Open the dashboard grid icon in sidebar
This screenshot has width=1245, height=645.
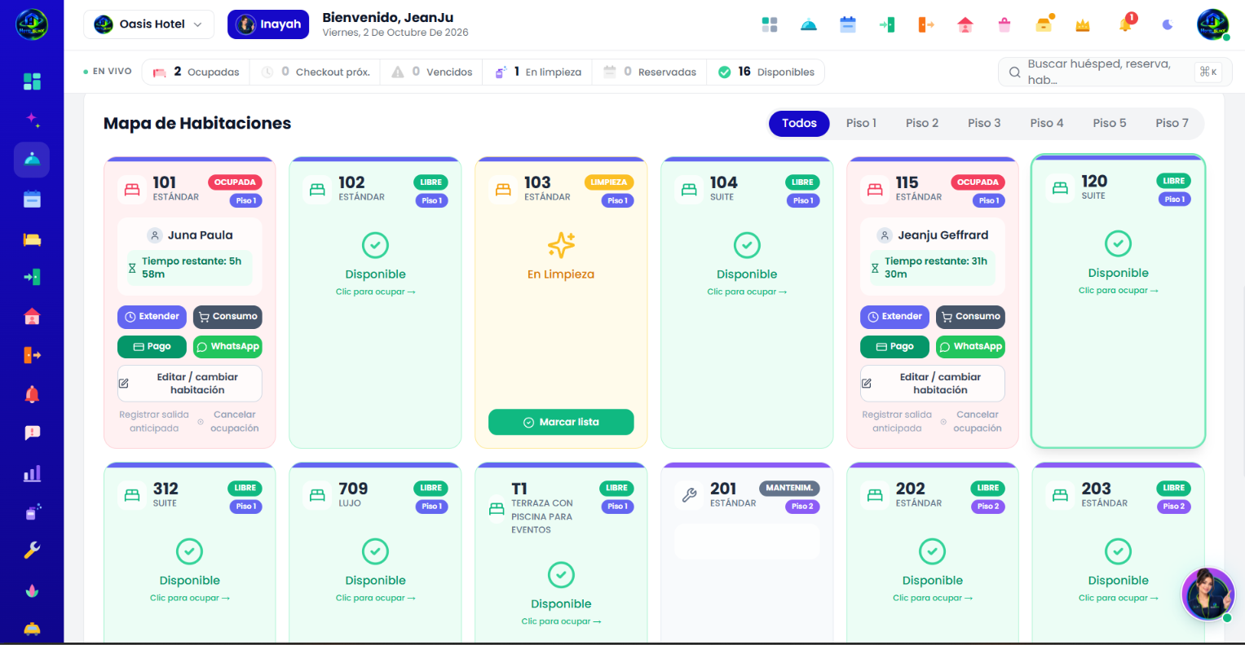[32, 81]
